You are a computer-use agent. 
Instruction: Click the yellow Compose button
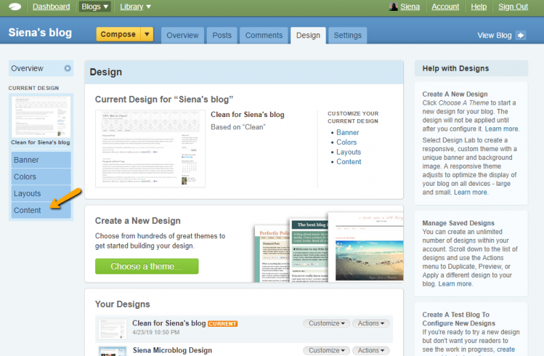pyautogui.click(x=118, y=35)
